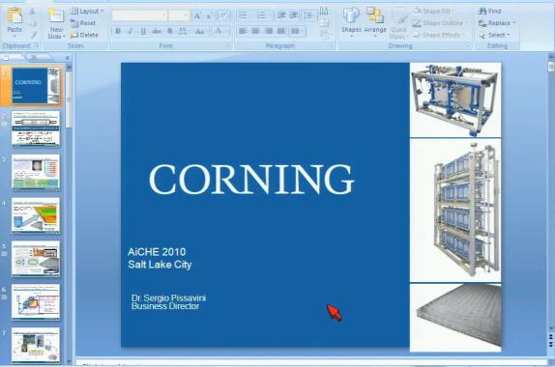555x367 pixels.
Task: Open the Shapes gallery
Action: (x=351, y=21)
